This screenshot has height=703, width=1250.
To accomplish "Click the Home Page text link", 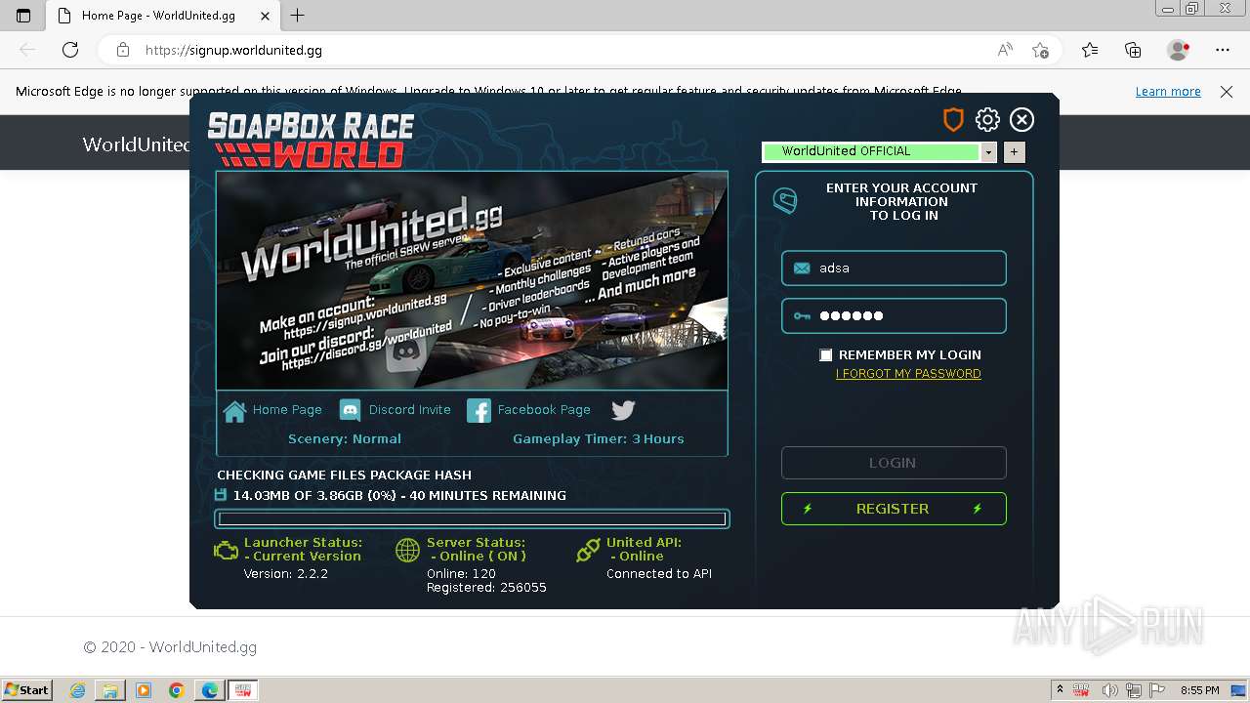I will click(287, 410).
